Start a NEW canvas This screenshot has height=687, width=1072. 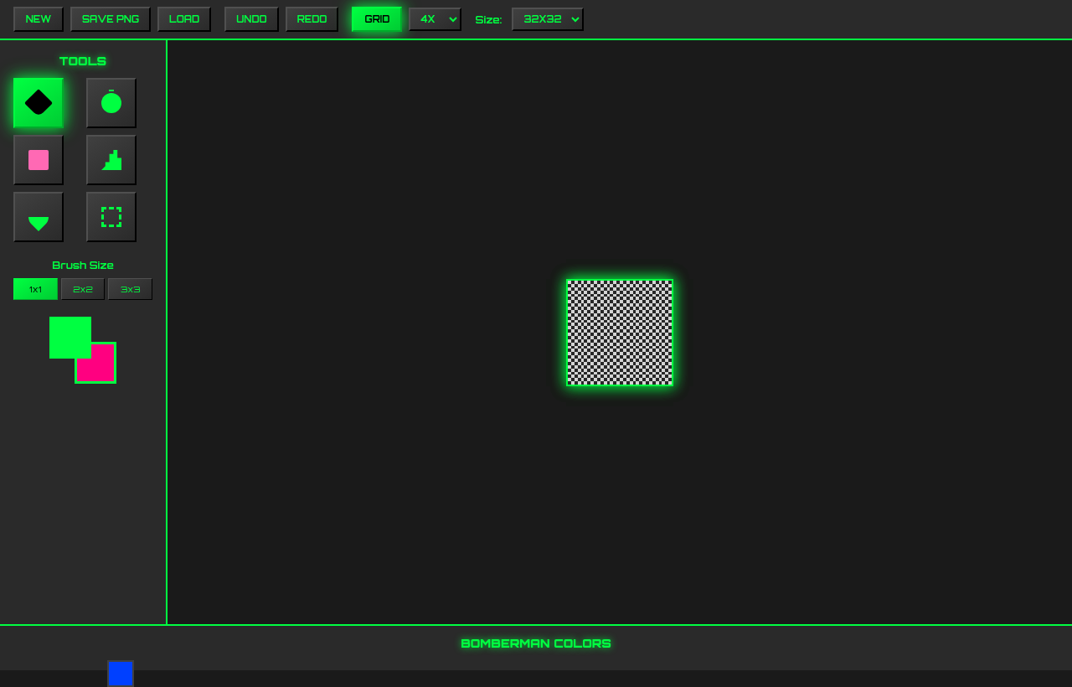(x=38, y=18)
